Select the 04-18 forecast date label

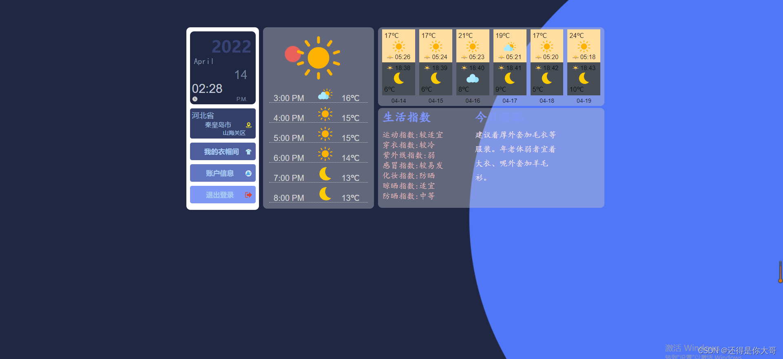pyautogui.click(x=547, y=101)
